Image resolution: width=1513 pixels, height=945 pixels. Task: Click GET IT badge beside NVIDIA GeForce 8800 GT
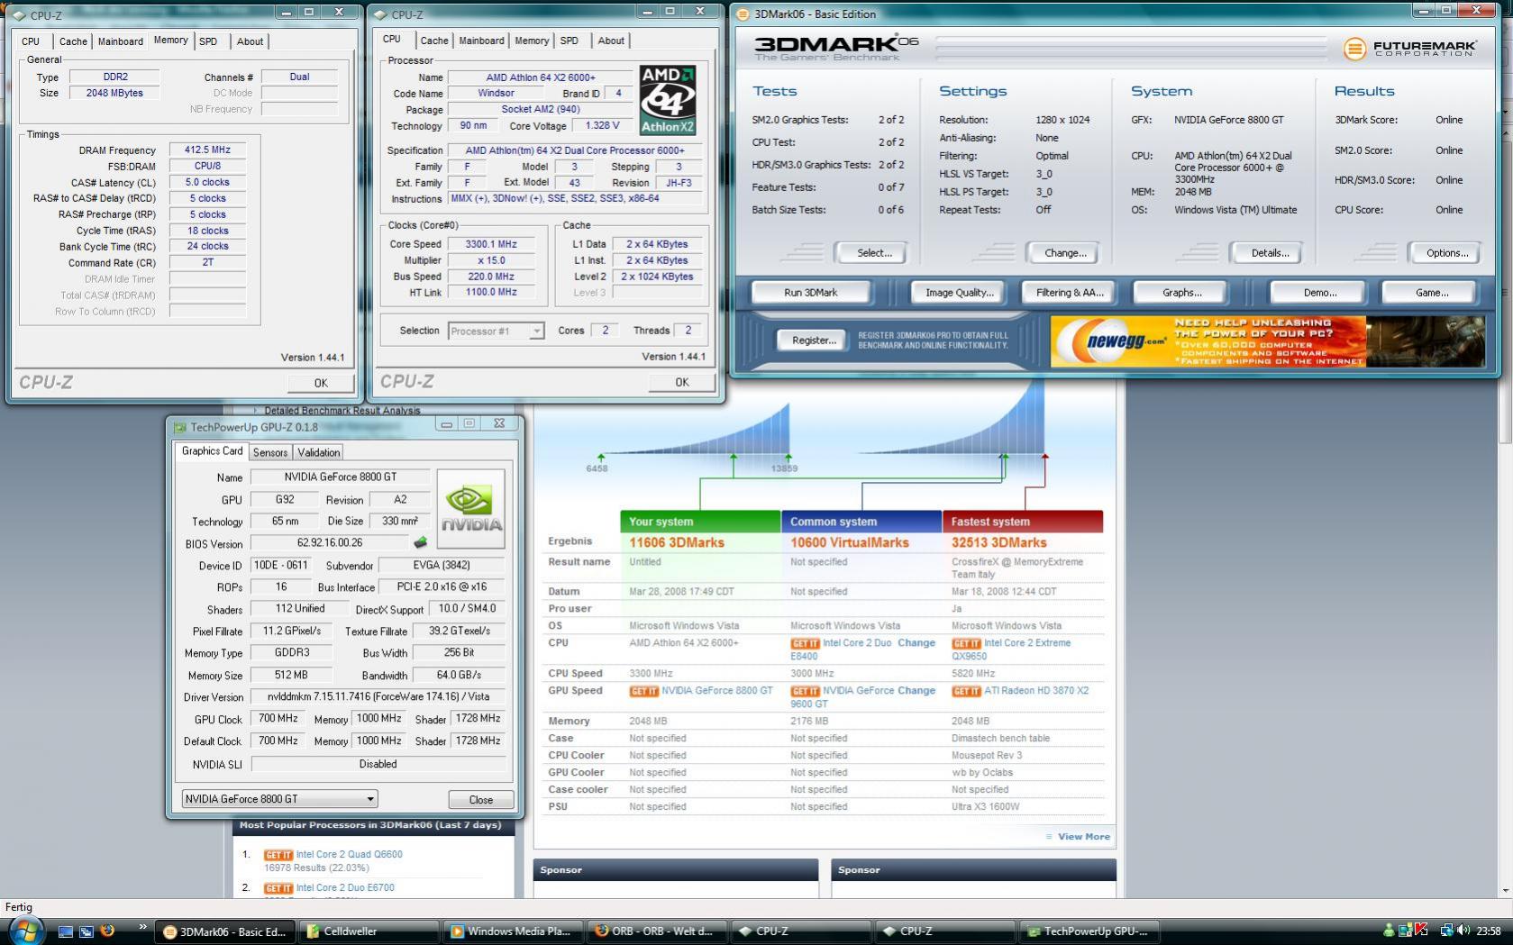[643, 691]
